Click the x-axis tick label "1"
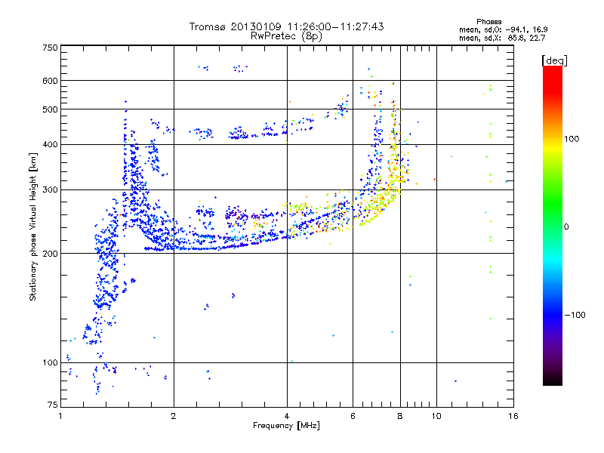Image resolution: width=604 pixels, height=453 pixels. pyautogui.click(x=60, y=416)
